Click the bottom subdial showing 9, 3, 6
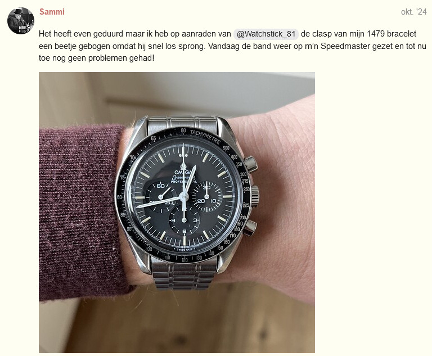This screenshot has width=432, height=356. coord(184,220)
